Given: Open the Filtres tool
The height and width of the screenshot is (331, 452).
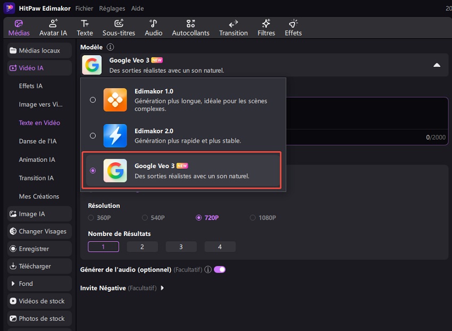Looking at the screenshot, I should [266, 28].
